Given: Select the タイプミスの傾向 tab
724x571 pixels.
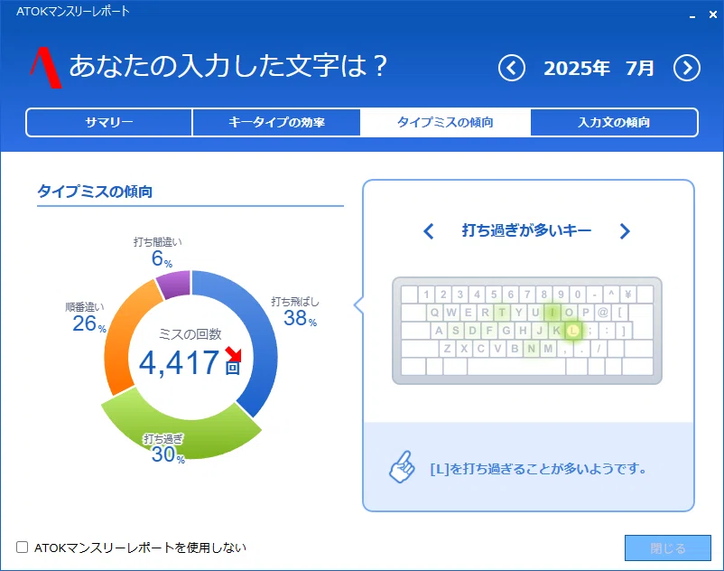Looking at the screenshot, I should [x=445, y=123].
